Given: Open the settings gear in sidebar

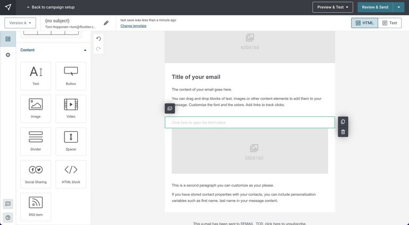Looking at the screenshot, I should point(8,55).
